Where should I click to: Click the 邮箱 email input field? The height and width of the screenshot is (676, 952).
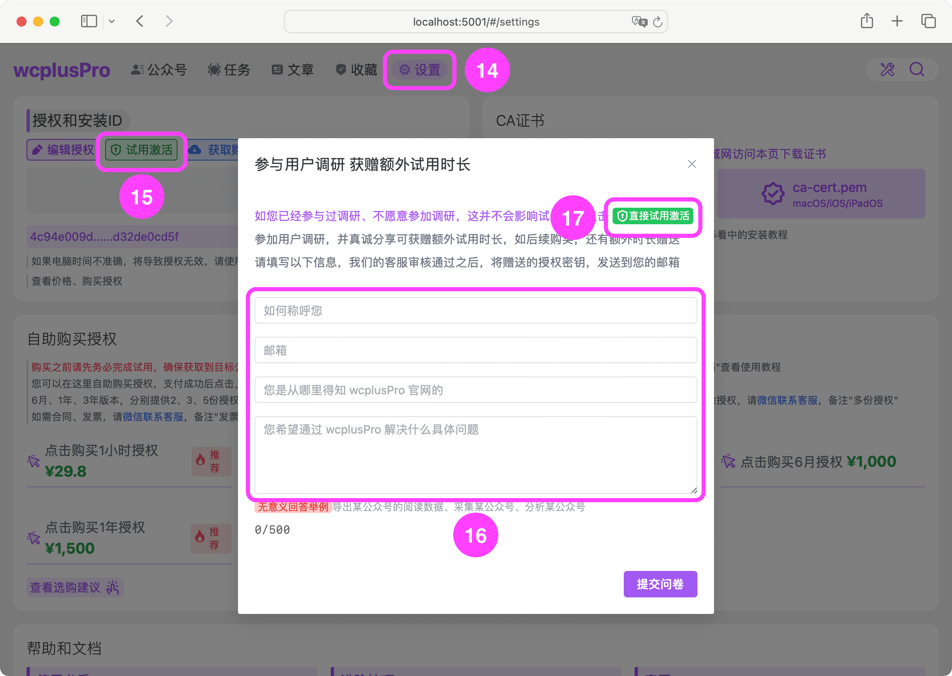(x=476, y=350)
